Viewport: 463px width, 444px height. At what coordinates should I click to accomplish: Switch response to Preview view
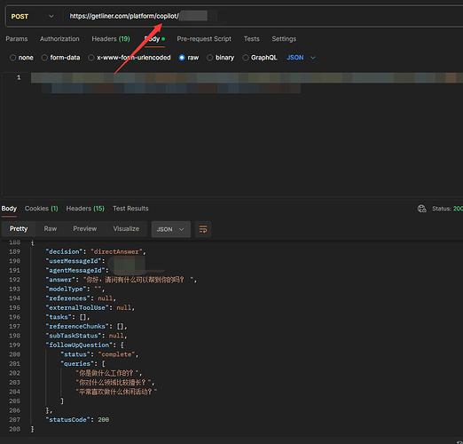click(x=85, y=228)
